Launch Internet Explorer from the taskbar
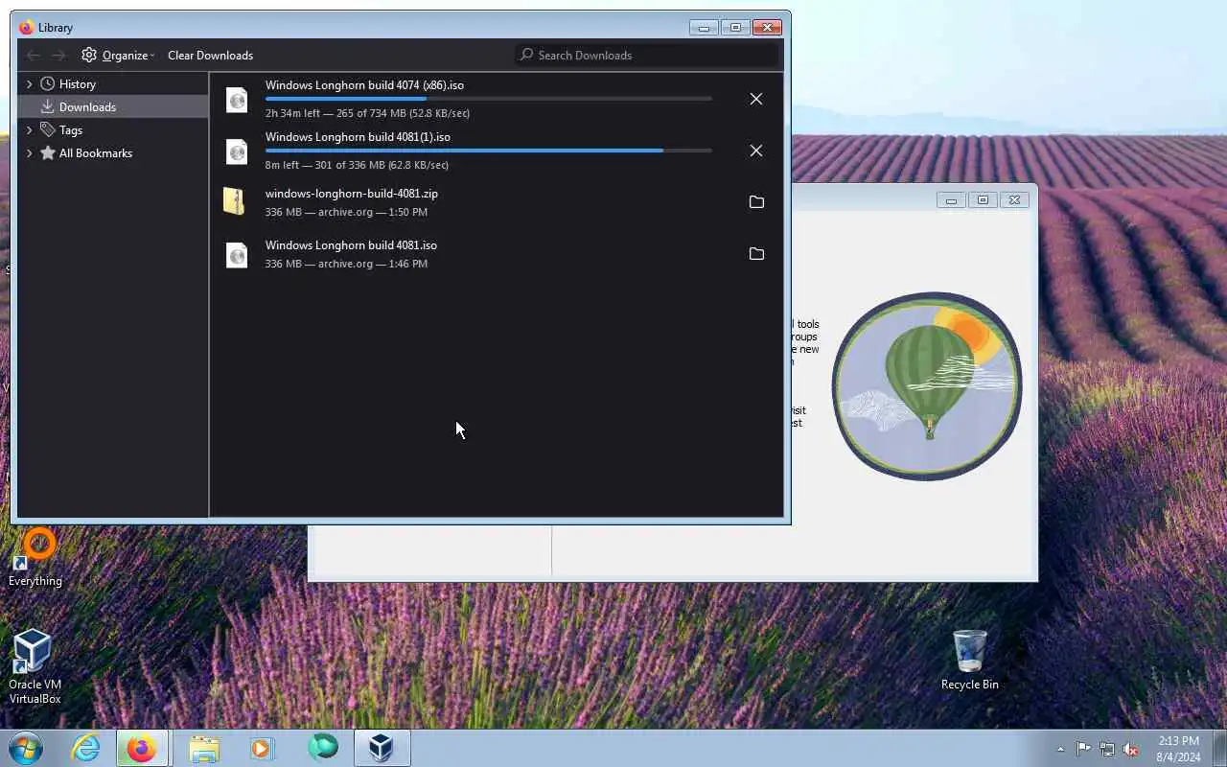This screenshot has height=767, width=1227. pyautogui.click(x=86, y=748)
